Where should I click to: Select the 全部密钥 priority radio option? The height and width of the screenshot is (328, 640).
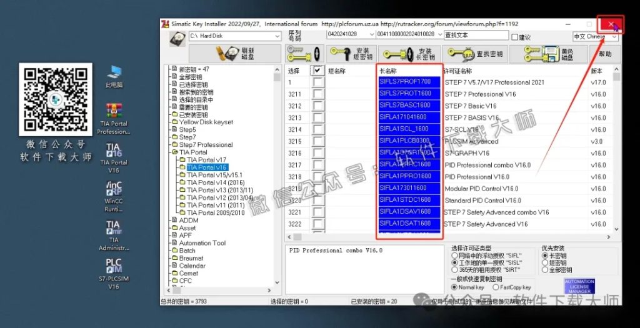coord(545,270)
